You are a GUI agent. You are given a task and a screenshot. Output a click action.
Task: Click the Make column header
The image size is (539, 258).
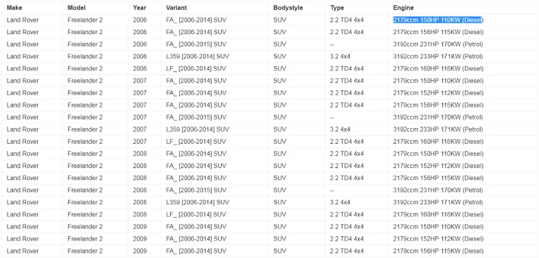coord(14,8)
